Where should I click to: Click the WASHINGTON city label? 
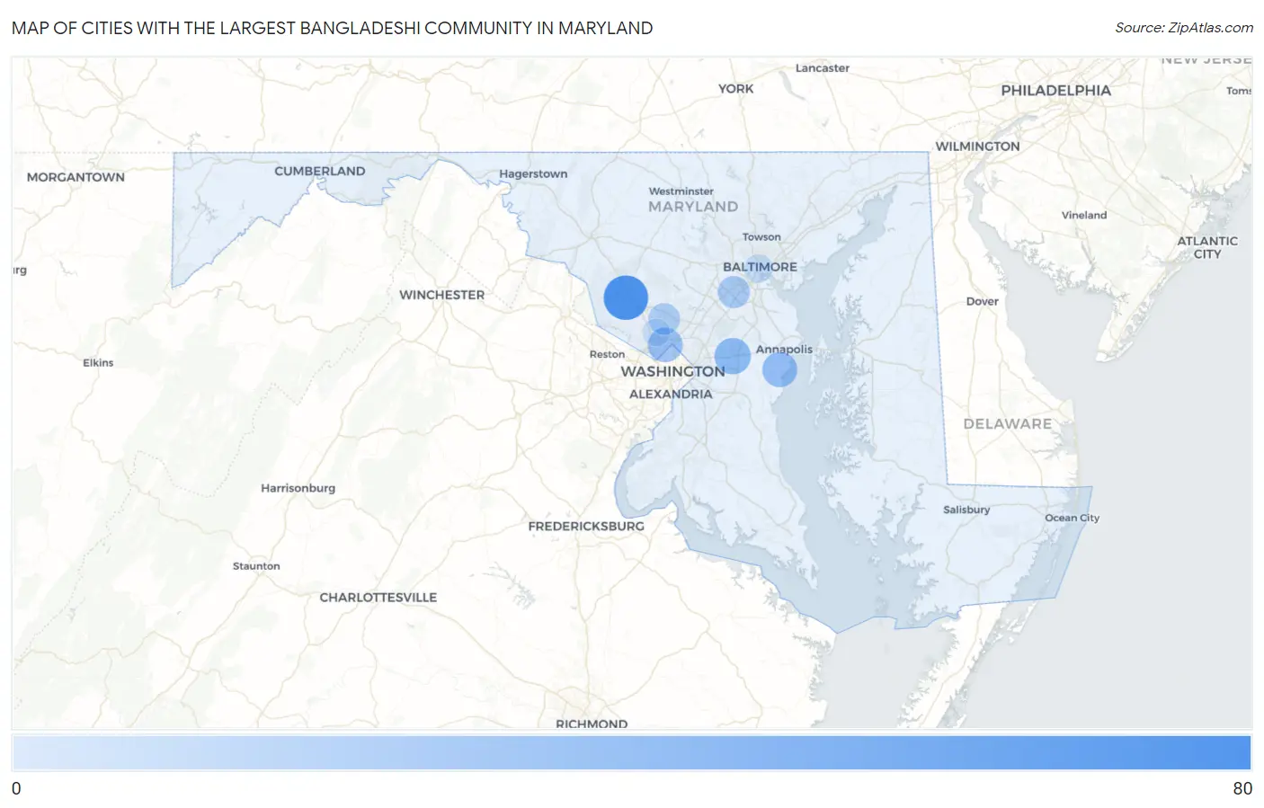click(672, 371)
